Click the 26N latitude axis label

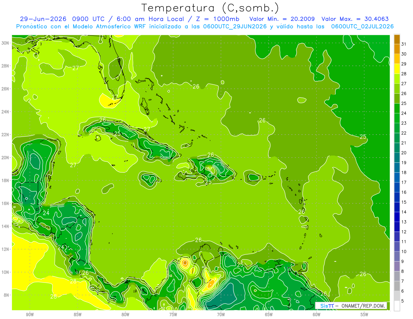click(5, 89)
